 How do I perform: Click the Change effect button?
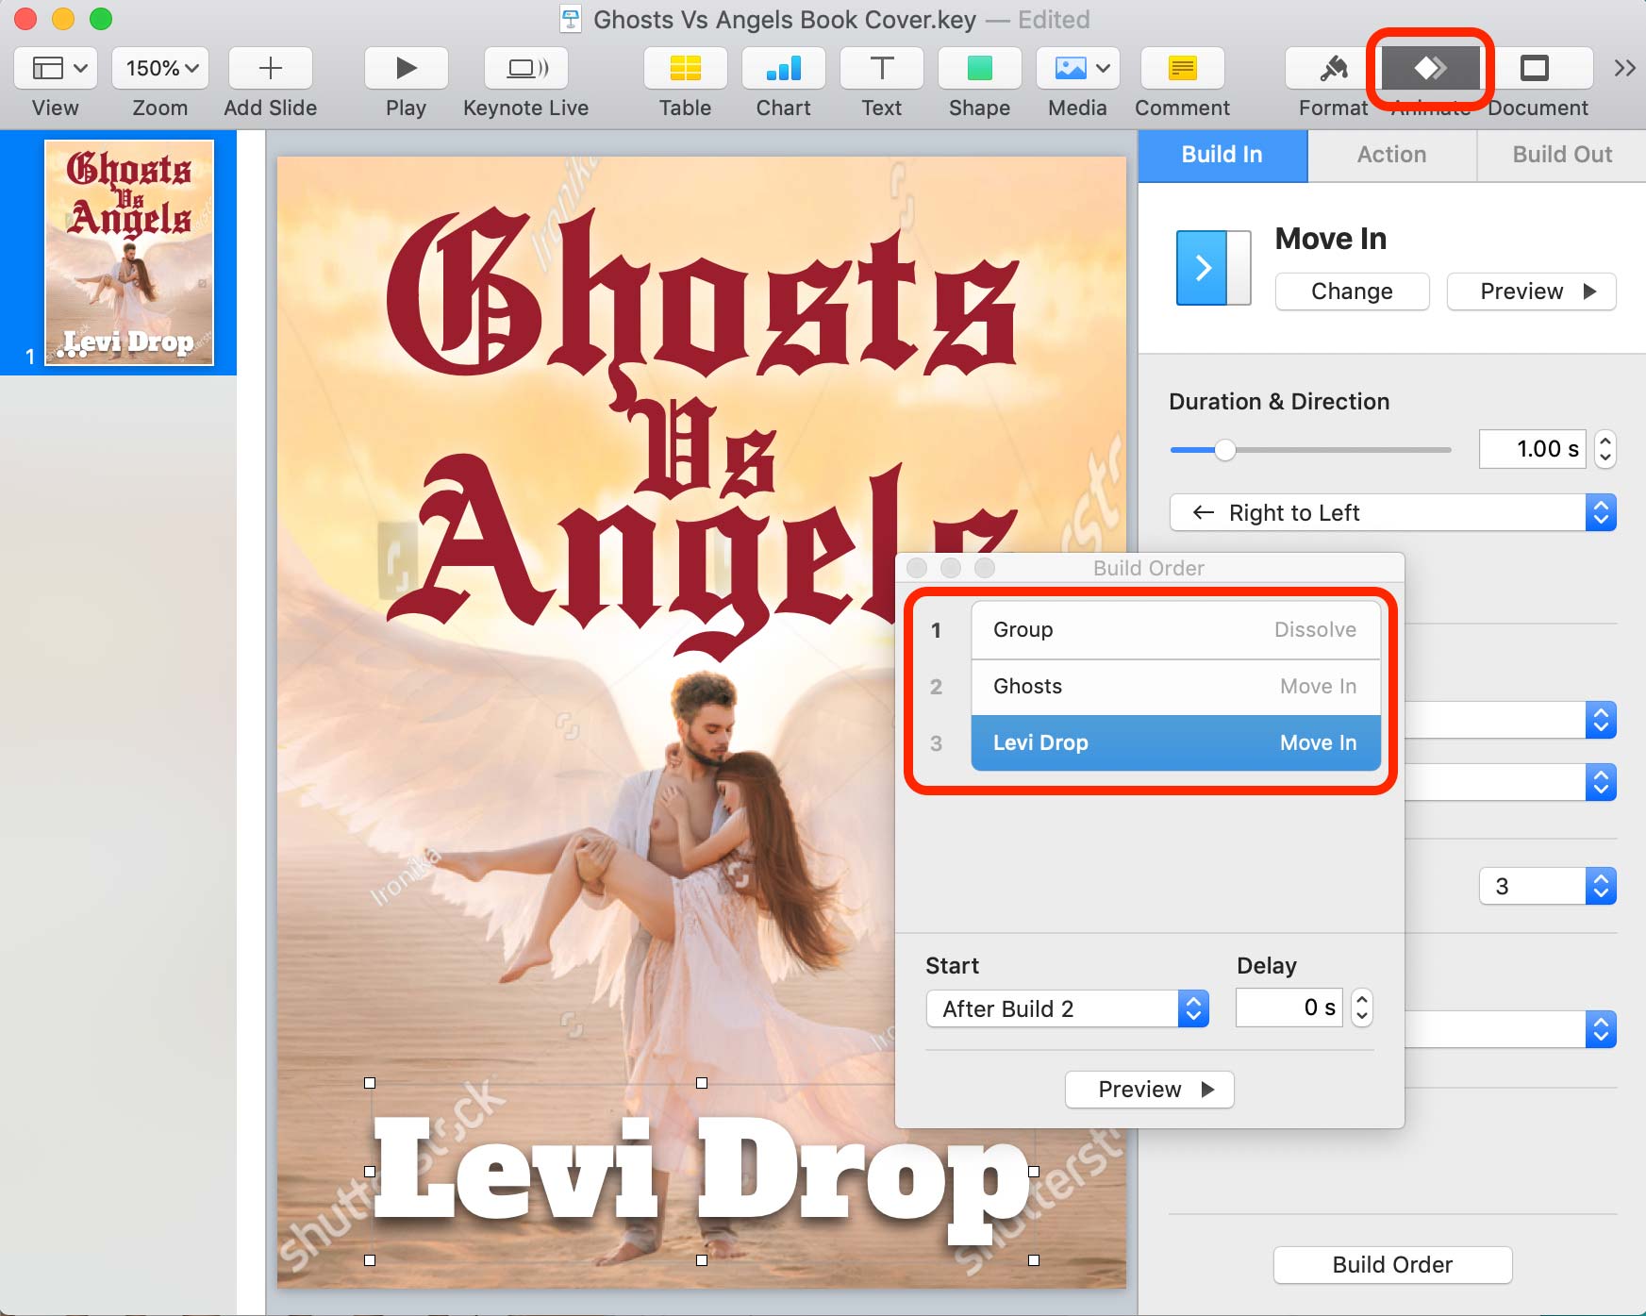tap(1352, 292)
